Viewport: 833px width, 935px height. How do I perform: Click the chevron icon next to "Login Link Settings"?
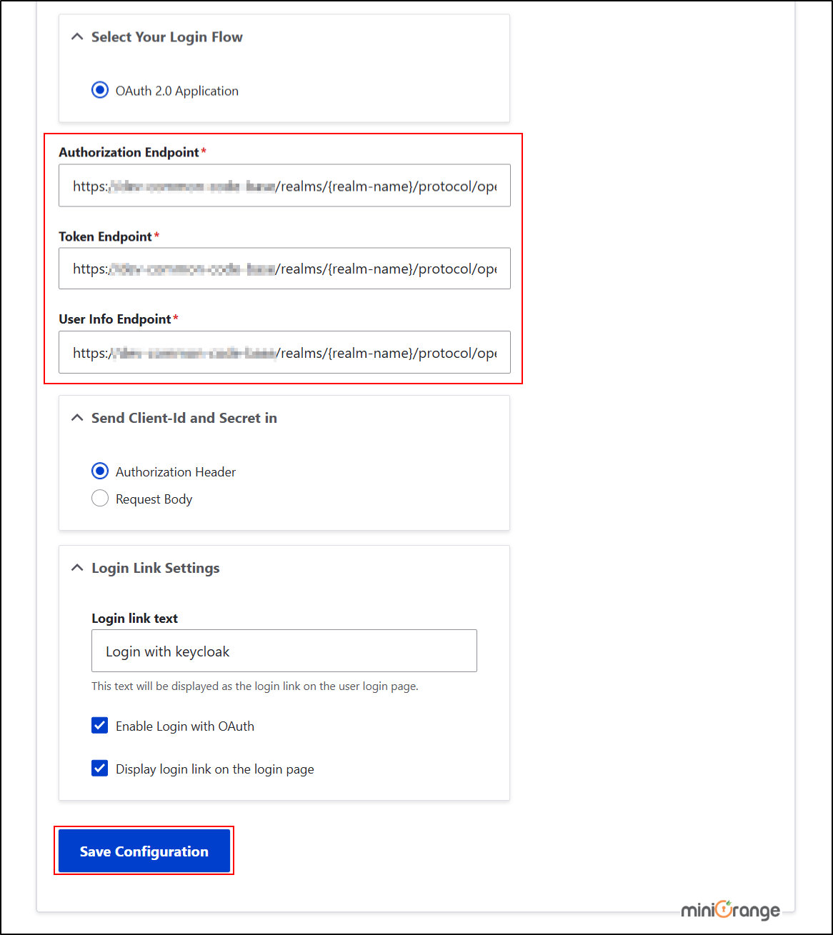pos(77,568)
